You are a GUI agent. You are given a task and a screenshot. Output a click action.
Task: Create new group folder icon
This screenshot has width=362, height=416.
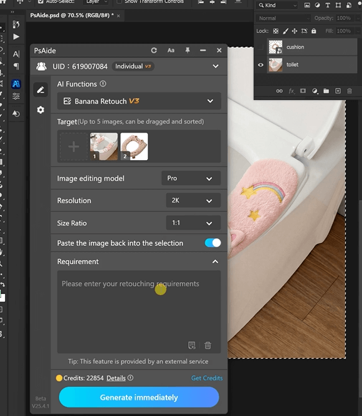tap(326, 91)
